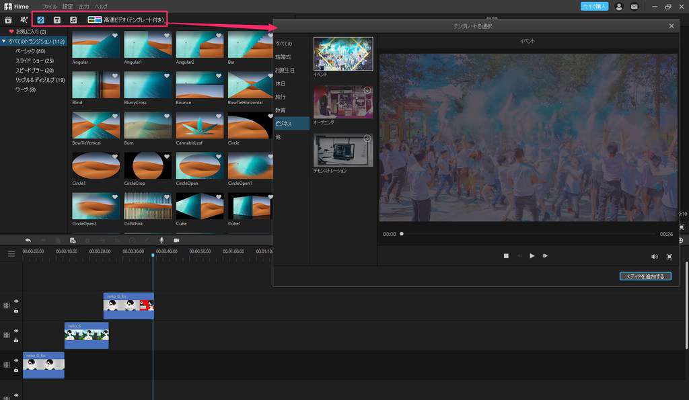Open the effects sparkle icon tab
The image size is (689, 400).
24,19
